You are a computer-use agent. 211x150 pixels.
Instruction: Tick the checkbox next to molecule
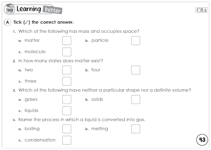pyautogui.click(x=67, y=52)
